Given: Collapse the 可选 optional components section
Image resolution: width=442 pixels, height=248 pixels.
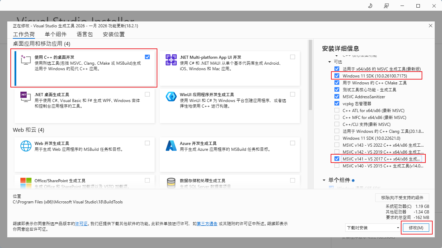Looking at the screenshot, I should 330,62.
